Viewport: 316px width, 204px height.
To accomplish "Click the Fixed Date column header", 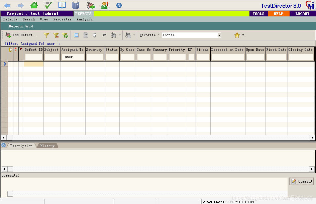I will point(277,49).
